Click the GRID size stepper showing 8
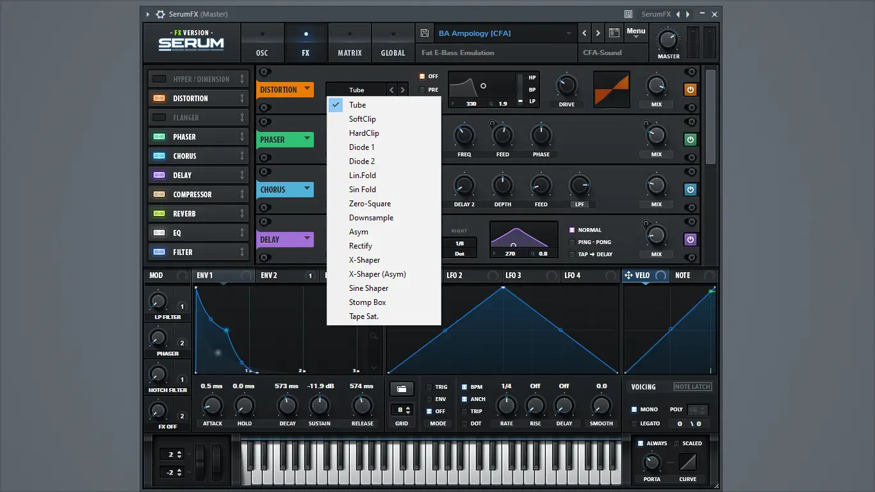875x492 pixels. coord(402,410)
